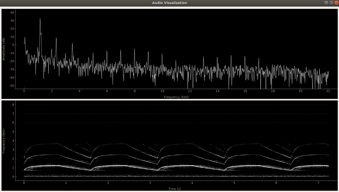Close the Audio Visualization window

(x=336, y=3)
